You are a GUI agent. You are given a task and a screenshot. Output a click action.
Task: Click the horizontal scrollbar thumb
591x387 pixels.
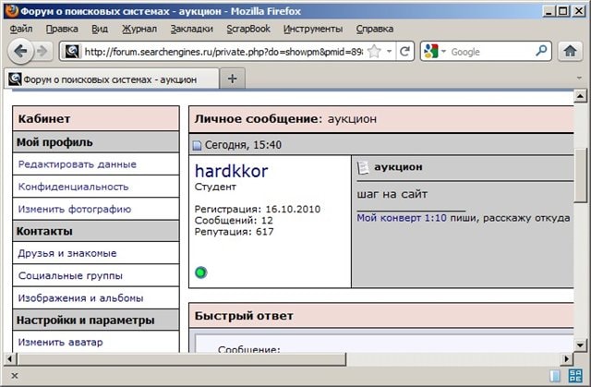181,358
